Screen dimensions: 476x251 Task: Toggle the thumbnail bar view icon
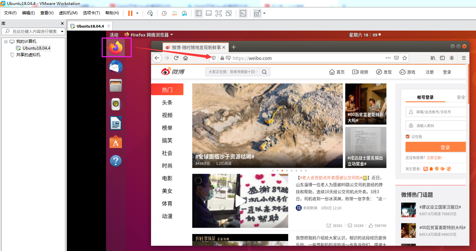click(209, 13)
